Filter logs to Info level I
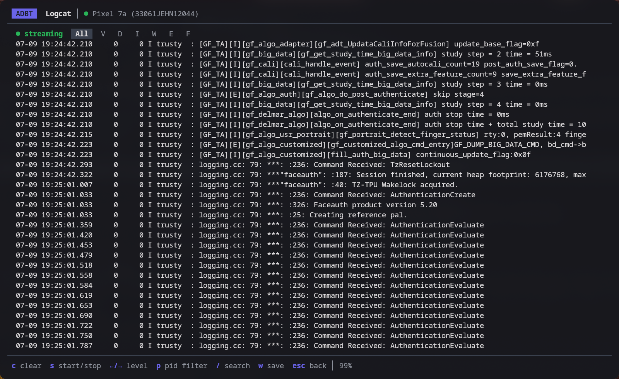Image resolution: width=619 pixels, height=379 pixels. [137, 34]
